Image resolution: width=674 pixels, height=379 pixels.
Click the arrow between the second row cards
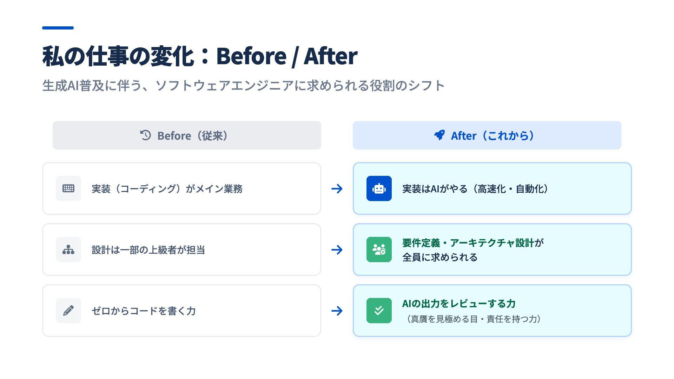click(337, 250)
